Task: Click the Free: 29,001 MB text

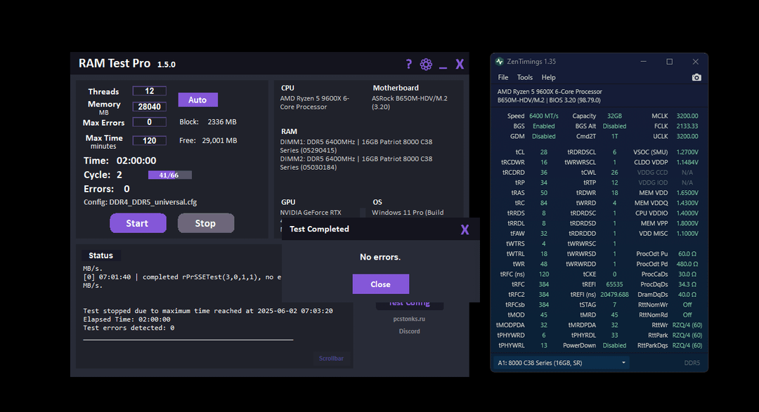Action: click(x=208, y=140)
